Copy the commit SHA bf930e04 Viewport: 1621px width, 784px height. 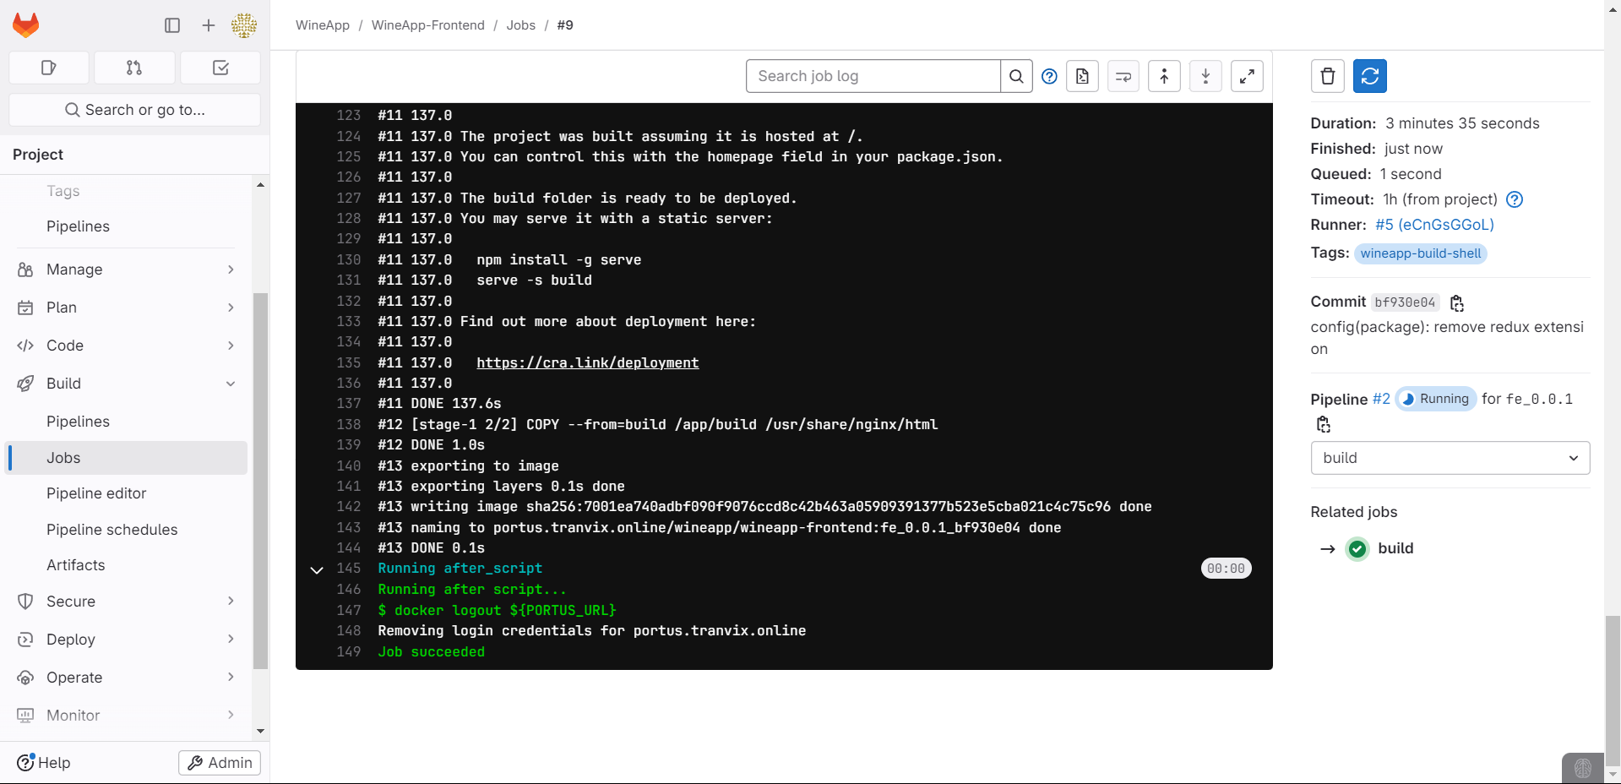click(1456, 302)
